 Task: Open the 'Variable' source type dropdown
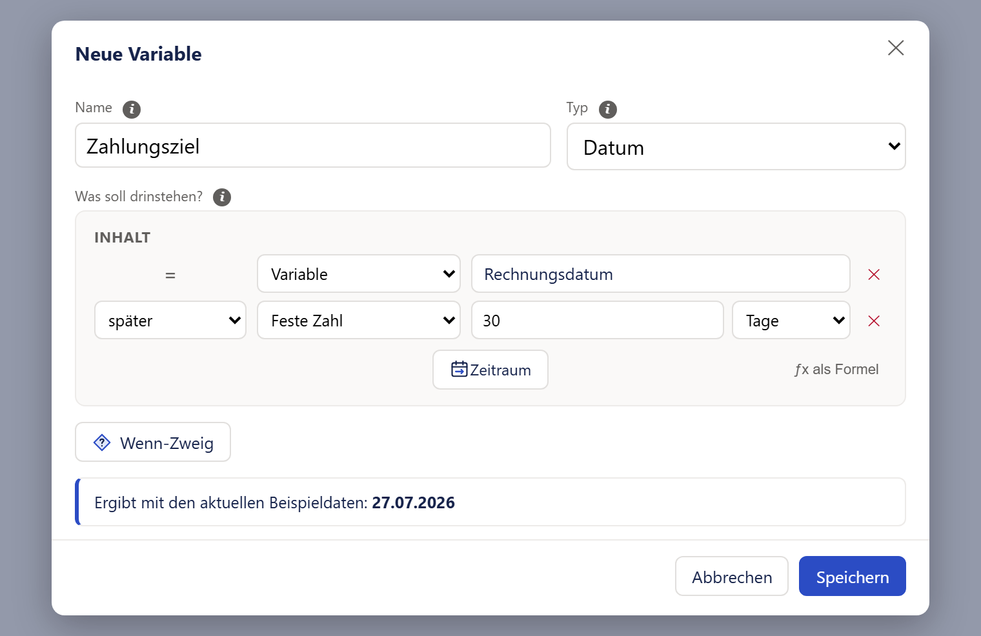pos(359,273)
